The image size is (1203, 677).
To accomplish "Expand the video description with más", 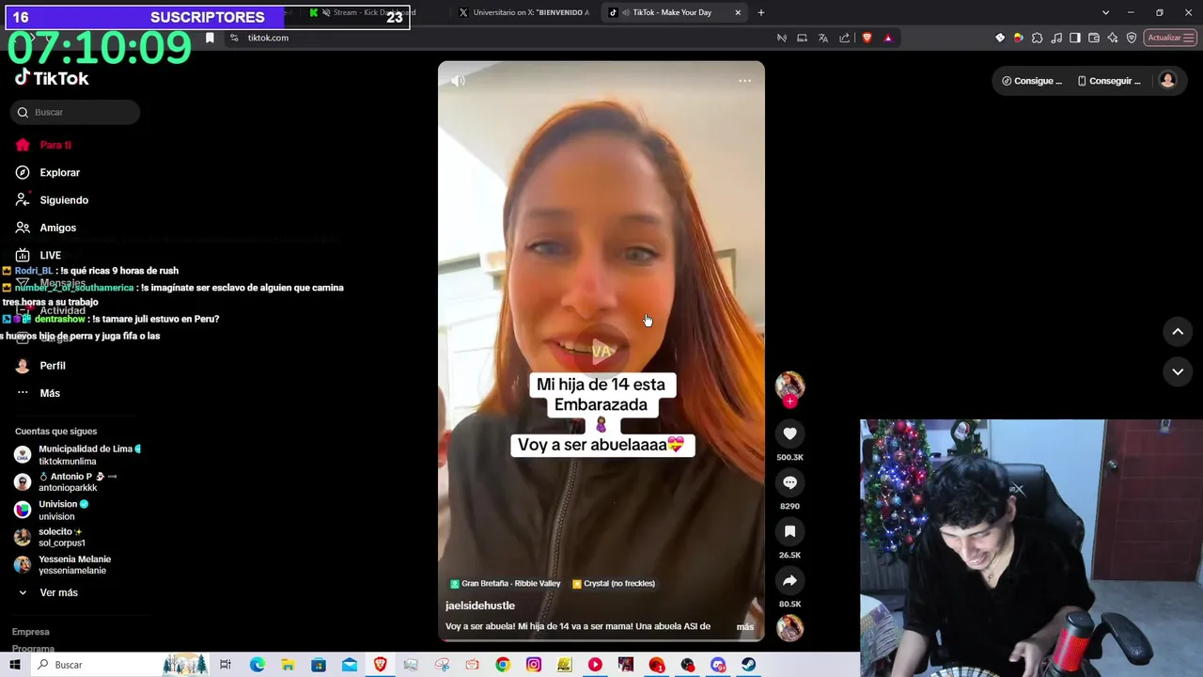I will (x=745, y=626).
